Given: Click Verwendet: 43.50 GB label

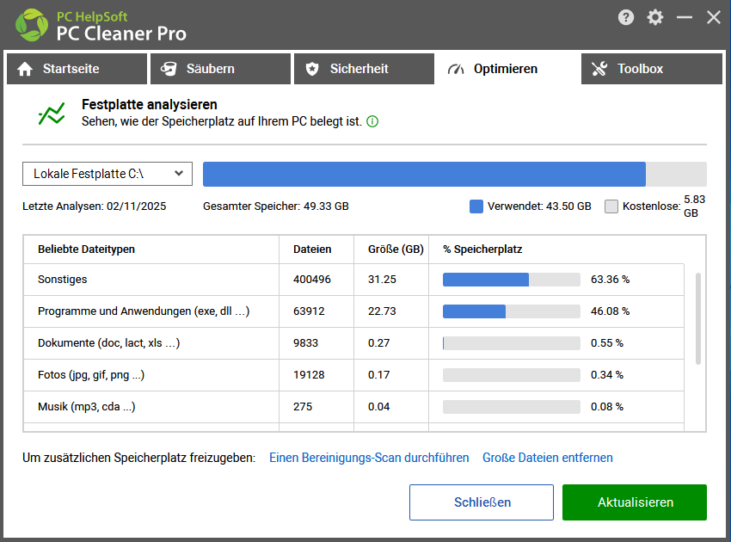Looking at the screenshot, I should point(539,206).
